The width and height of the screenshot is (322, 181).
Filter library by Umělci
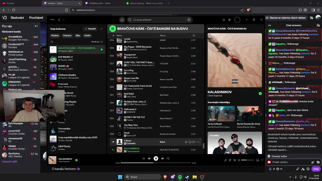87,35
